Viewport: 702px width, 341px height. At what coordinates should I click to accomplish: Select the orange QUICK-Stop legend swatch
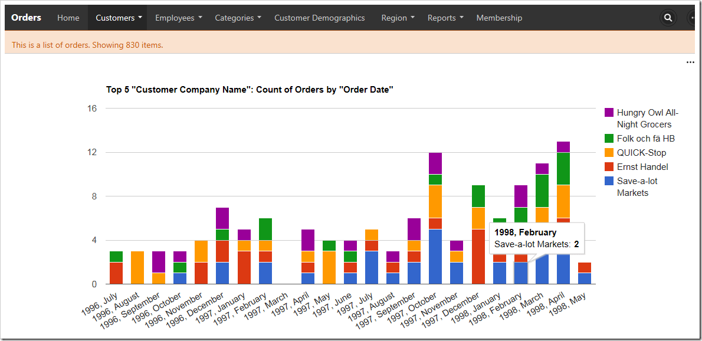click(609, 153)
